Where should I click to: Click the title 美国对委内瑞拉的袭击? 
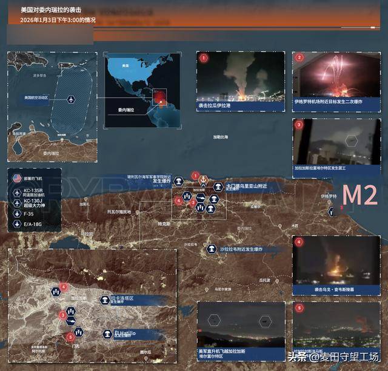point(49,11)
